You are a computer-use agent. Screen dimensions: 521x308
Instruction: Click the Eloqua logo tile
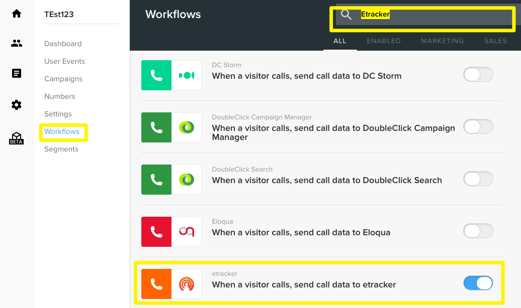pyautogui.click(x=187, y=232)
